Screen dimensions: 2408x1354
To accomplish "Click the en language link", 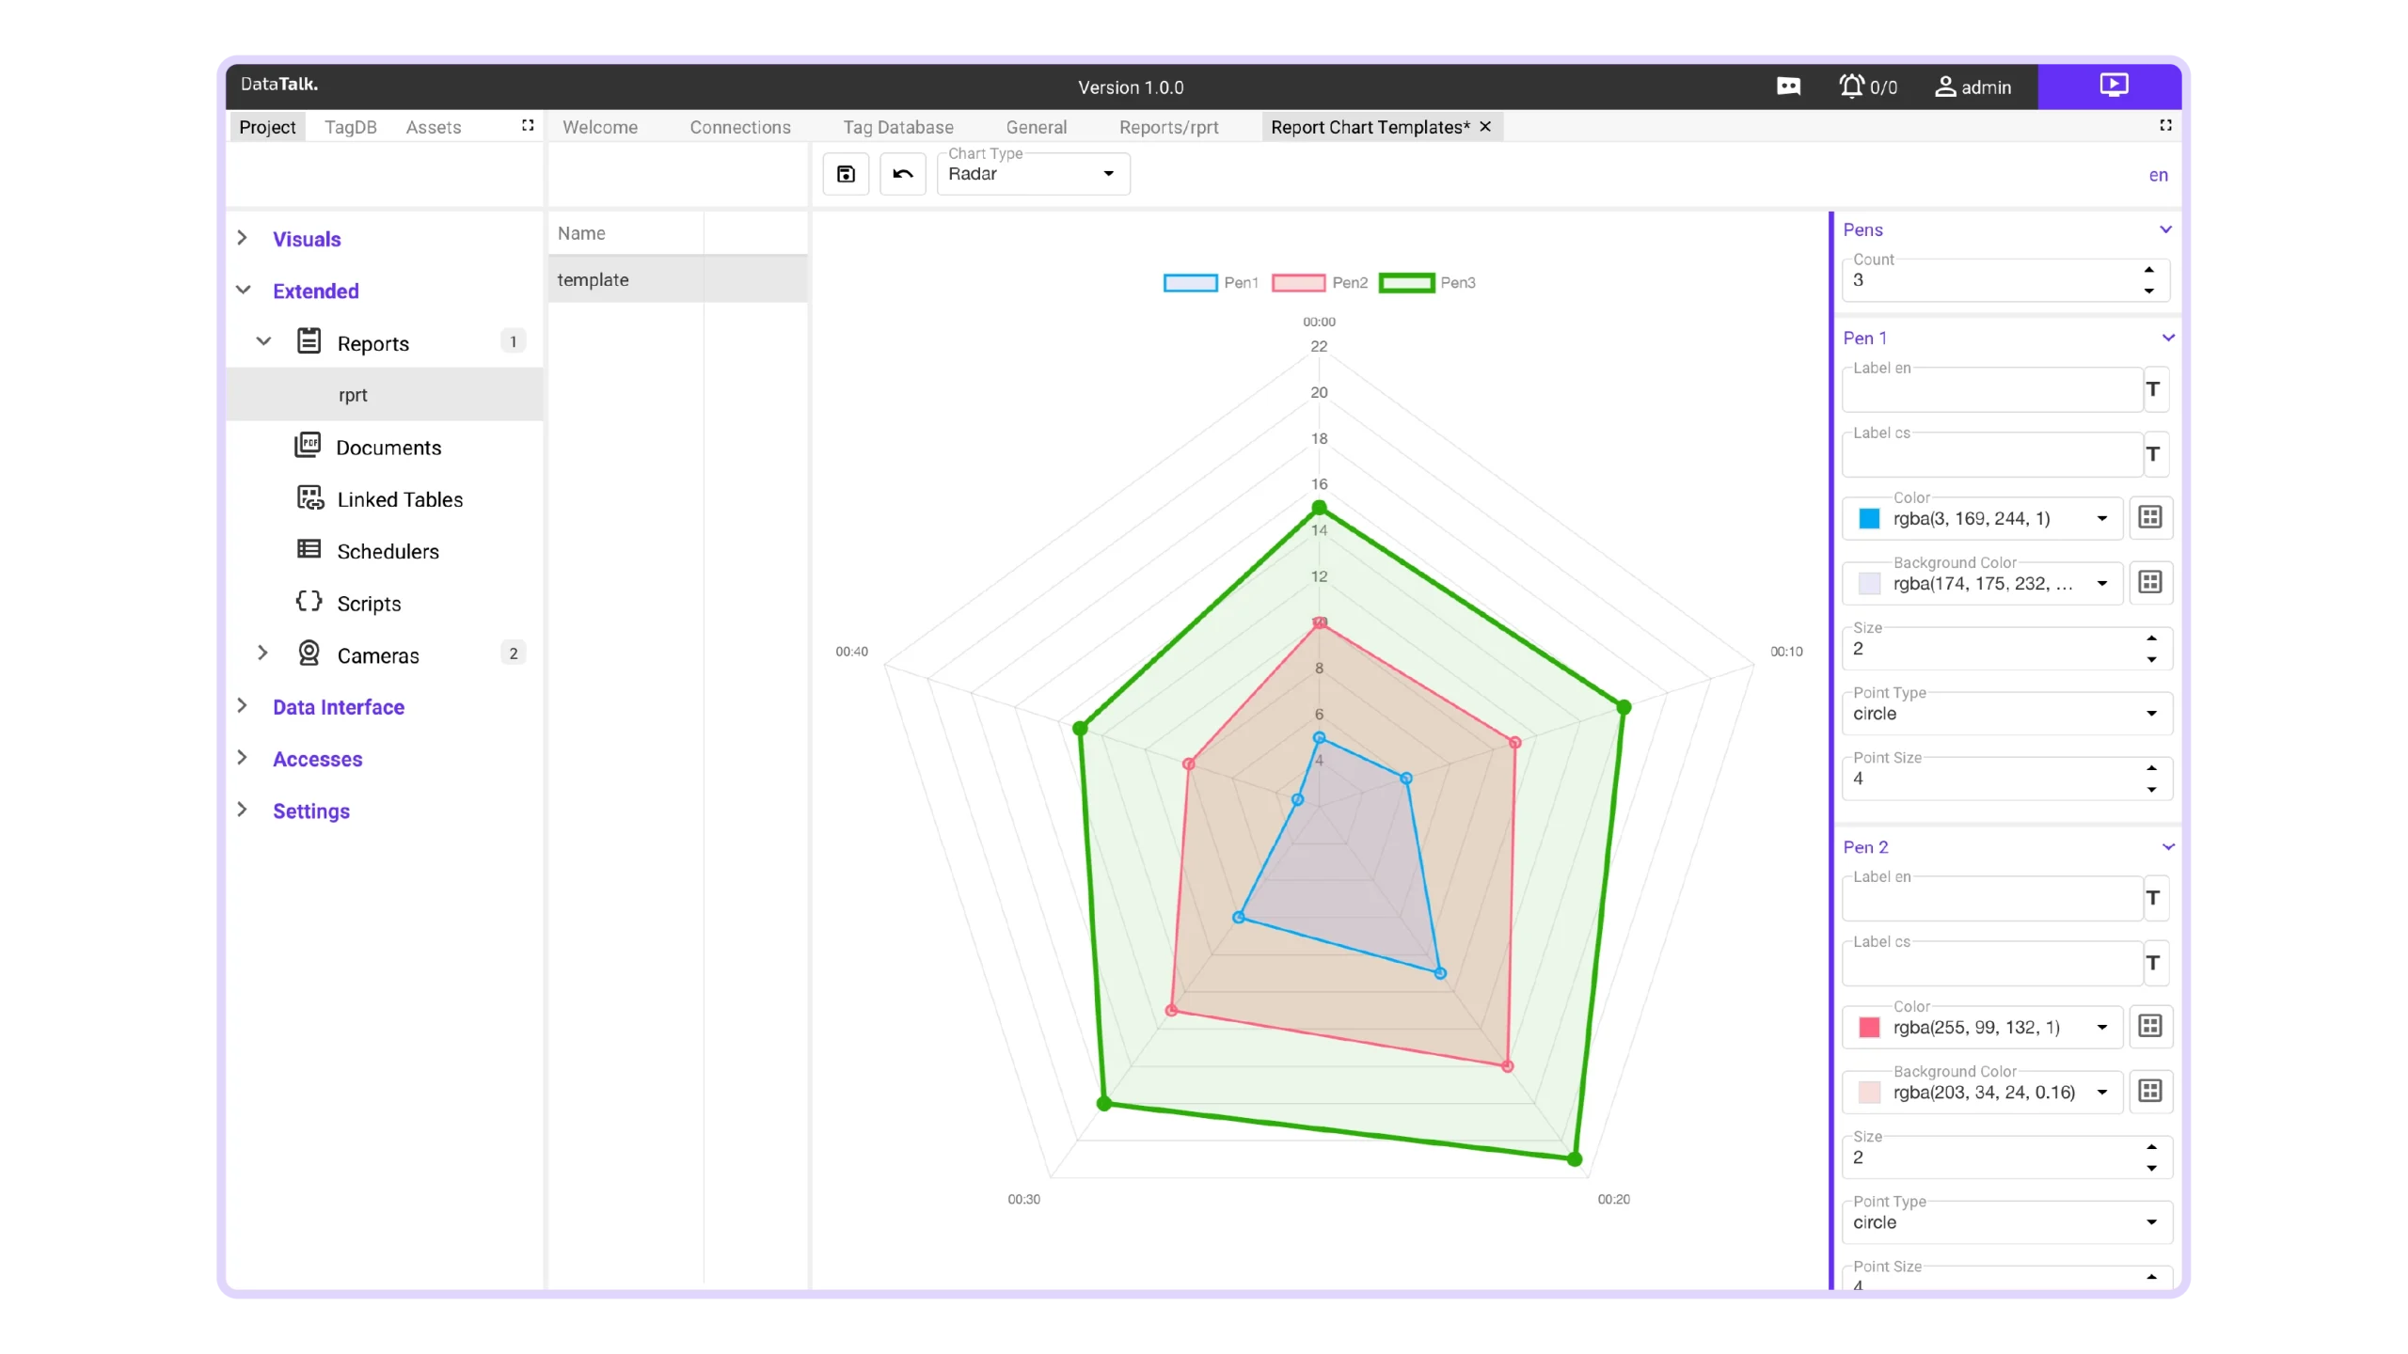I will (2158, 175).
